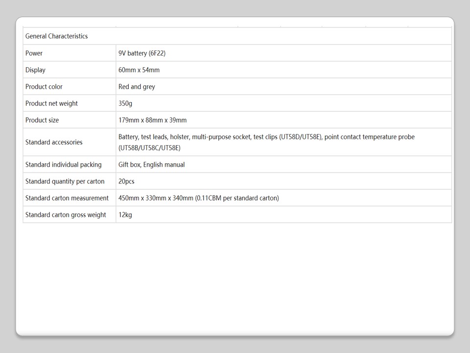Image resolution: width=470 pixels, height=353 pixels.
Task: Select the Standard individual packing label
Action: (x=64, y=165)
